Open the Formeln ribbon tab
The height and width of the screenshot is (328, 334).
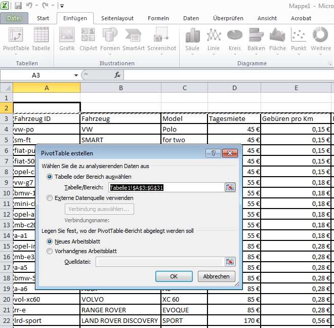158,18
